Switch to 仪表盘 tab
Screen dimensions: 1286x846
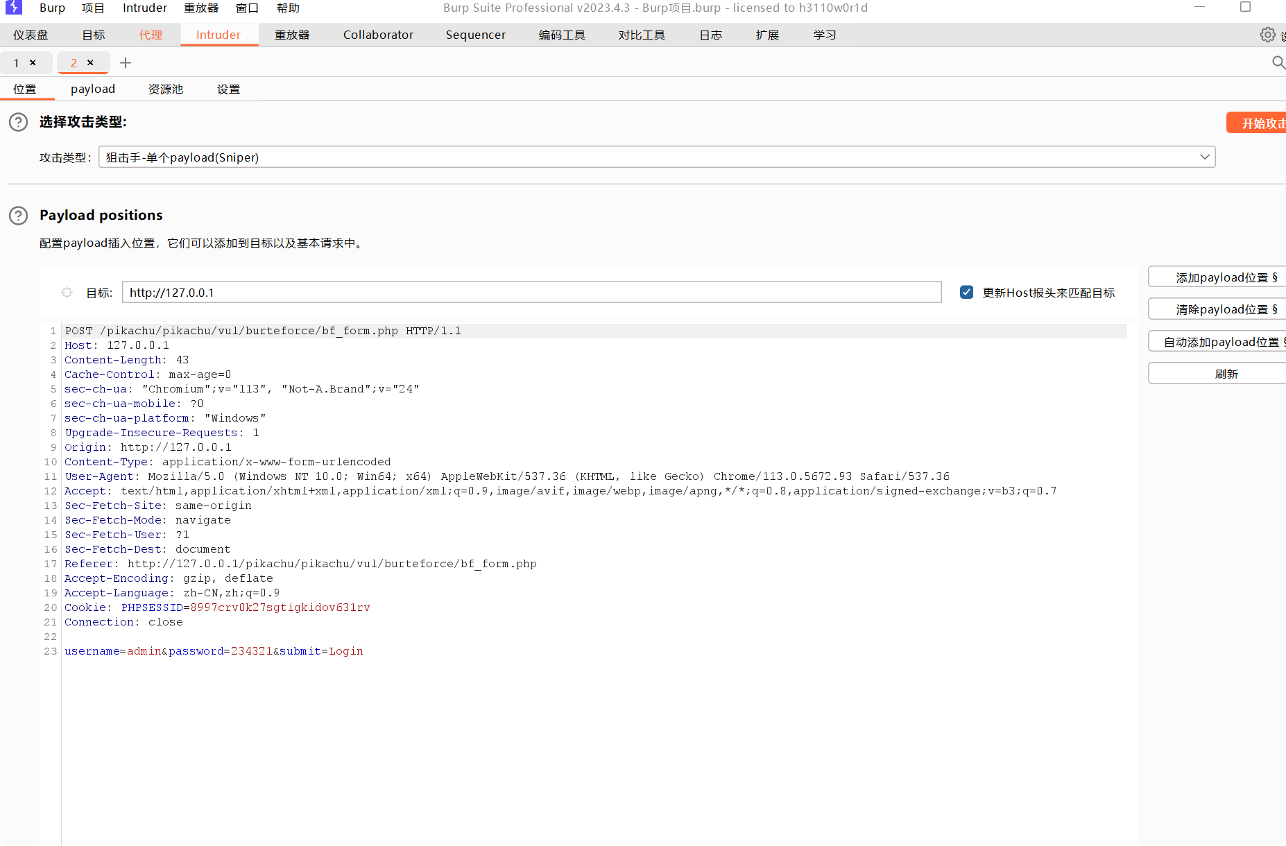pos(31,35)
